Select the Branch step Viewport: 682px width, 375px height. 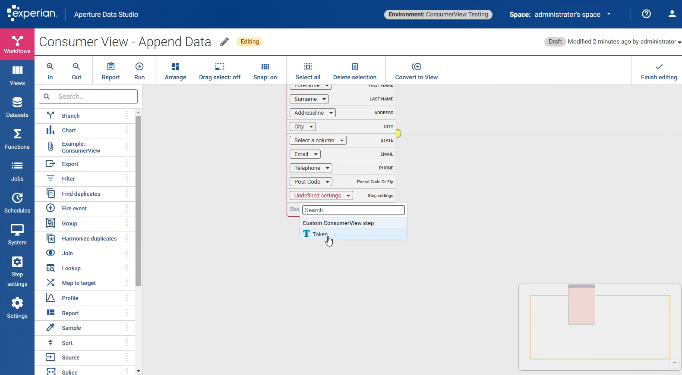point(85,116)
